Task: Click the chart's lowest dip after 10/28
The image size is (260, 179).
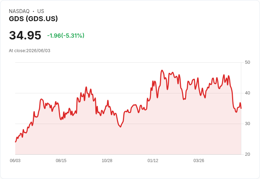Action: (120, 127)
